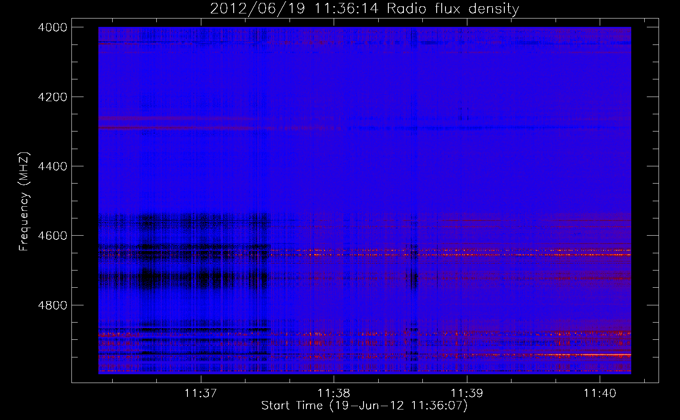
Task: Click the 4000 frequency axis label
Action: click(53, 27)
